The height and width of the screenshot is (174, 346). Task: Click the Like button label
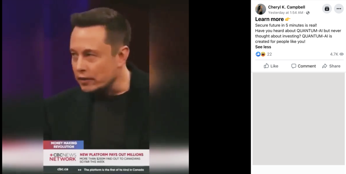click(x=274, y=66)
